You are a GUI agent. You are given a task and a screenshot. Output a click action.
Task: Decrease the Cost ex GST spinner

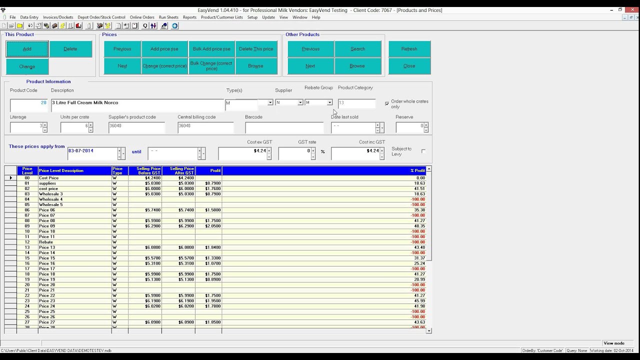tap(269, 156)
